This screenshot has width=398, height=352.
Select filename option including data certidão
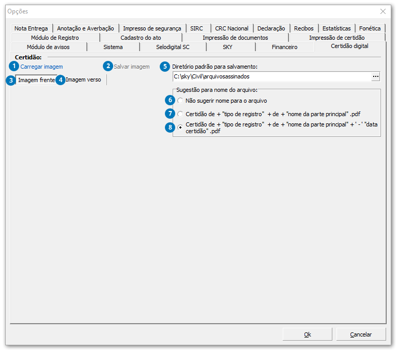click(278, 127)
